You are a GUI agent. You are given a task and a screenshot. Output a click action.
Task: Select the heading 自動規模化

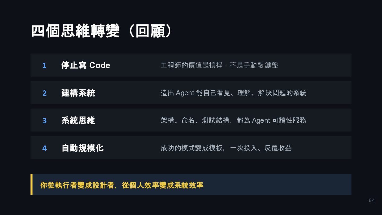pyautogui.click(x=83, y=148)
